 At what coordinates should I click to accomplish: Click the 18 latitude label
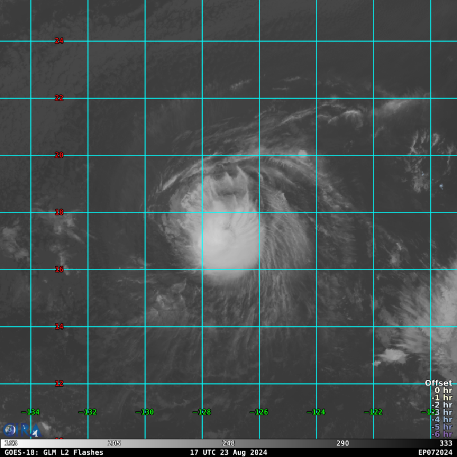(x=59, y=212)
